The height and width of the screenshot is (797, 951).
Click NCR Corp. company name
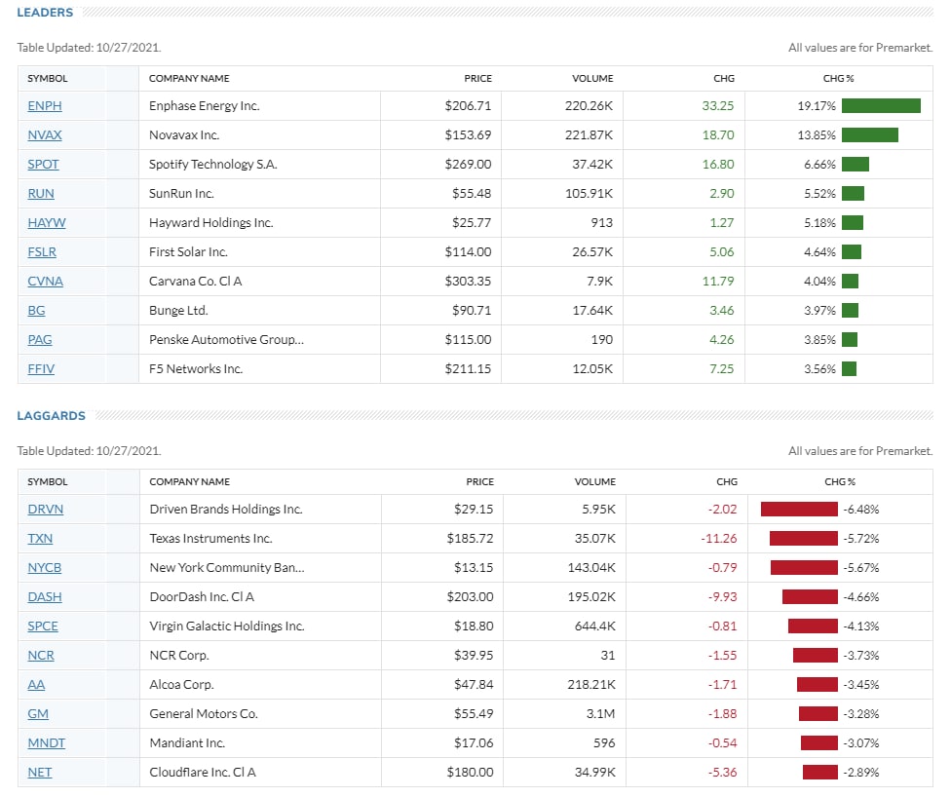179,655
